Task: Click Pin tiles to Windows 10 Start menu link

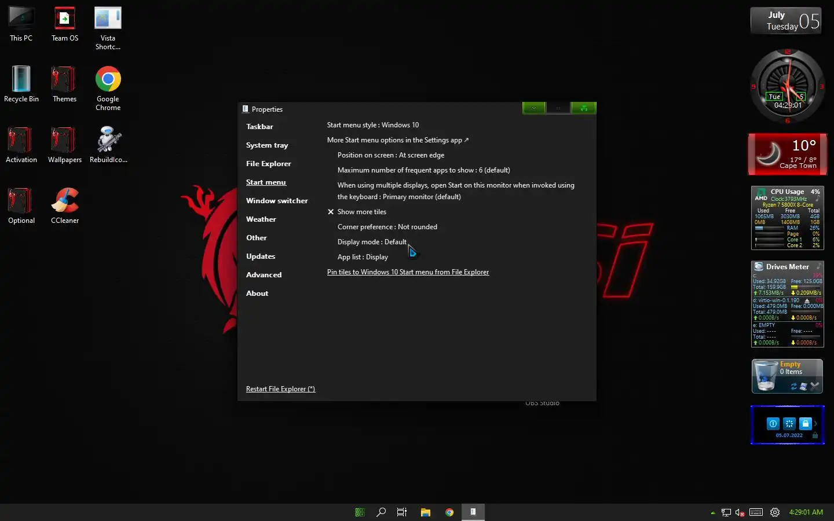Action: click(408, 272)
